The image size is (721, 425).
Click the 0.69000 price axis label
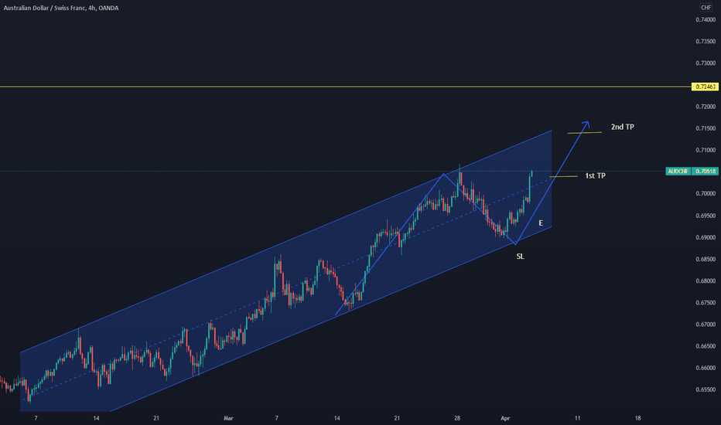point(706,237)
